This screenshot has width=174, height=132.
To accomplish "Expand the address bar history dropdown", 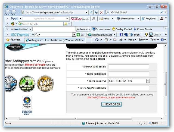I will point(86,12).
